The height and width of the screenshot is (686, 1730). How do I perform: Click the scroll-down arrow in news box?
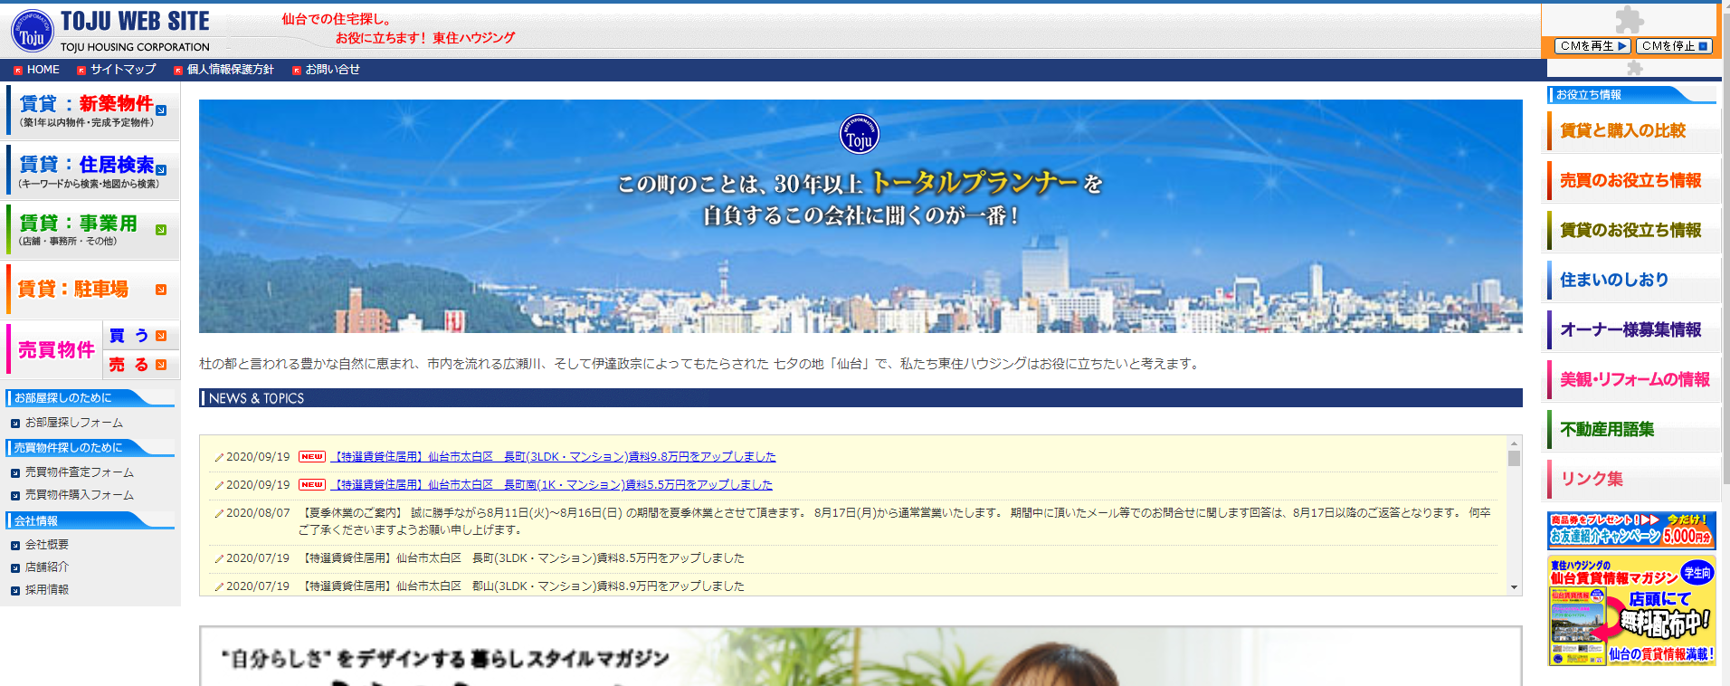1514,587
